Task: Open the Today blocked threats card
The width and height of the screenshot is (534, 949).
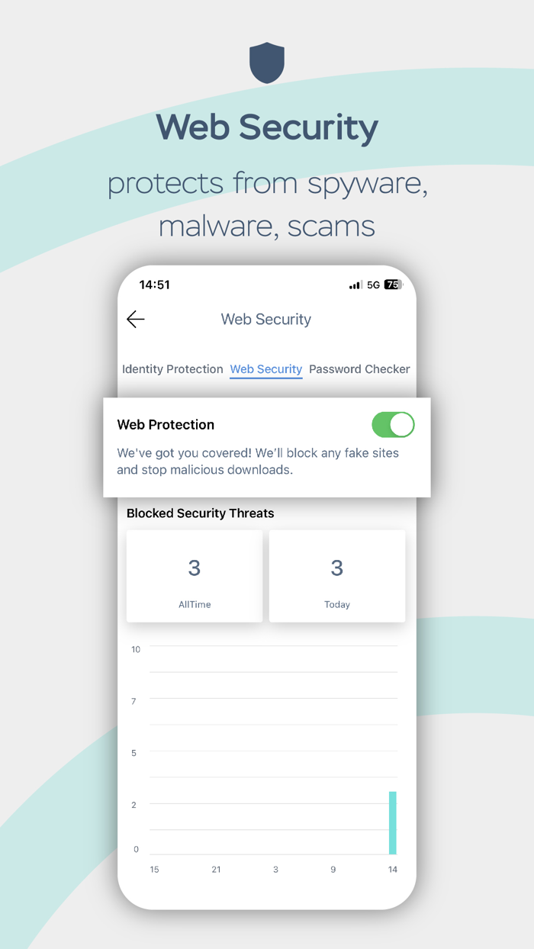Action: pos(337,576)
